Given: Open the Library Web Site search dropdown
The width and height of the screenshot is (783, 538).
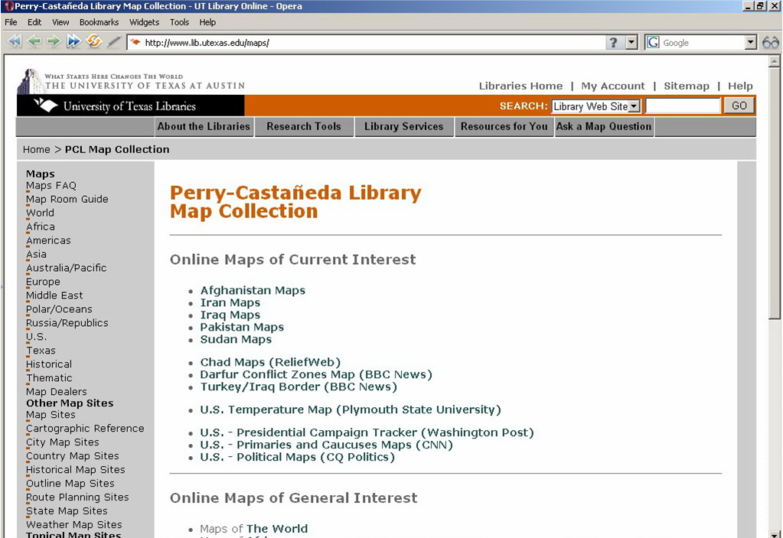Looking at the screenshot, I should [634, 106].
